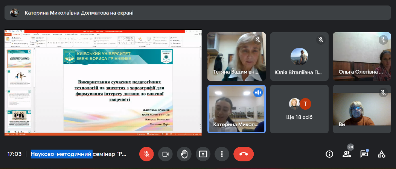This screenshot has height=169, width=396.
Task: Select slide 4 thumbnail with group photo
Action: (x=19, y=119)
